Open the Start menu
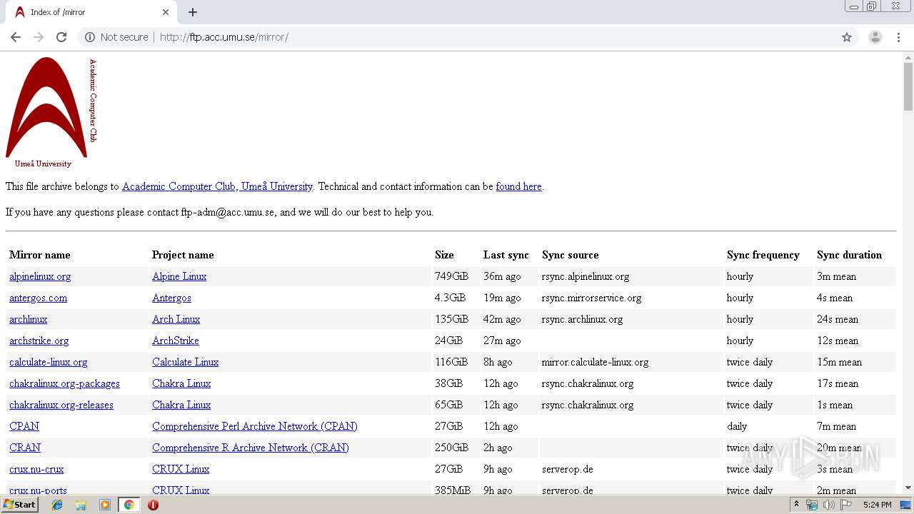 pyautogui.click(x=20, y=505)
